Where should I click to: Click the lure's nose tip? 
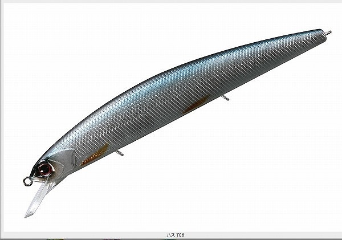[x=33, y=173]
